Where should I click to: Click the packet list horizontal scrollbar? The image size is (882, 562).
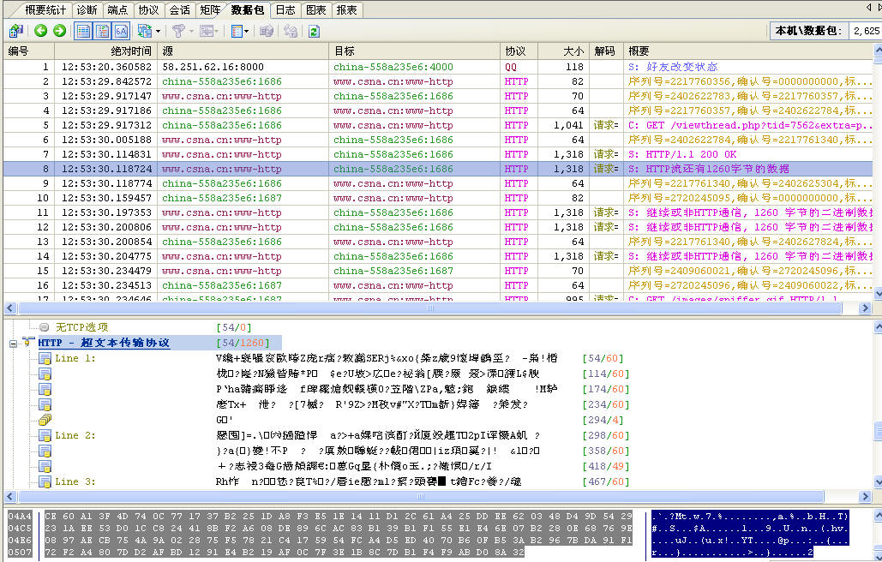tap(429, 308)
